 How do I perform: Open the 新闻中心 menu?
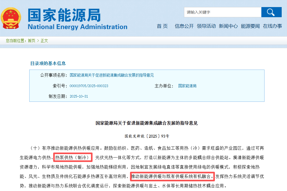click(228, 26)
